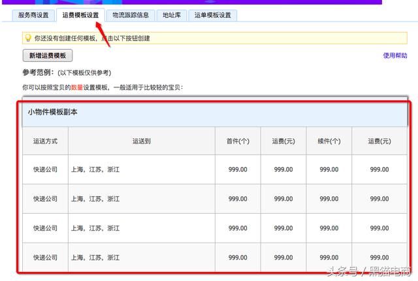
Task: Click second row 首件 999.00 value
Action: coord(238,199)
